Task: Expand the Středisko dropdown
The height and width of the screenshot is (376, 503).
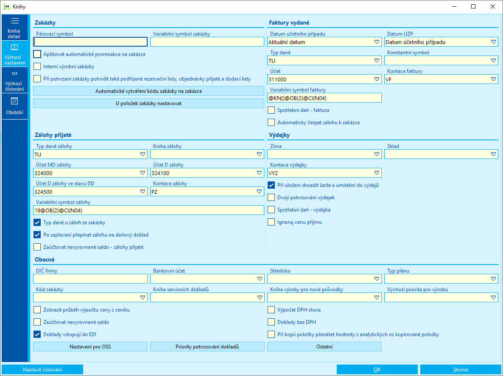Action: 377,279
